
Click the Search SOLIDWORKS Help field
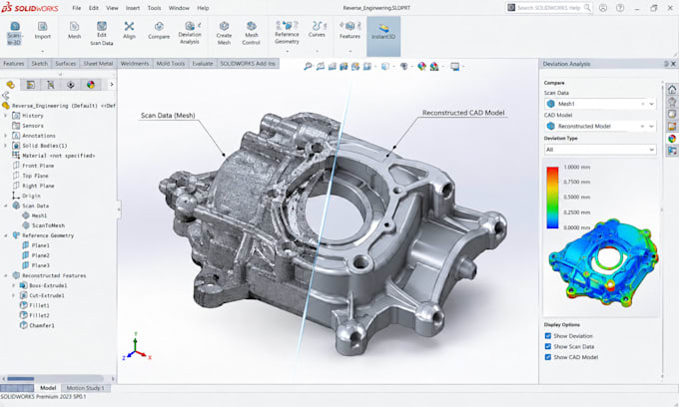548,8
